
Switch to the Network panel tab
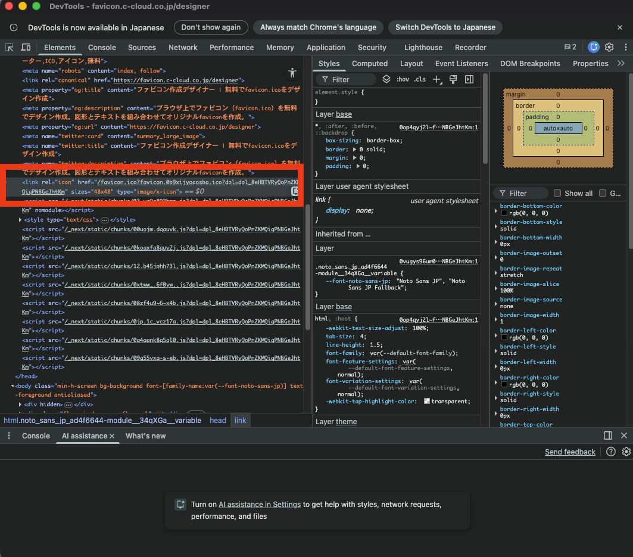coord(183,48)
